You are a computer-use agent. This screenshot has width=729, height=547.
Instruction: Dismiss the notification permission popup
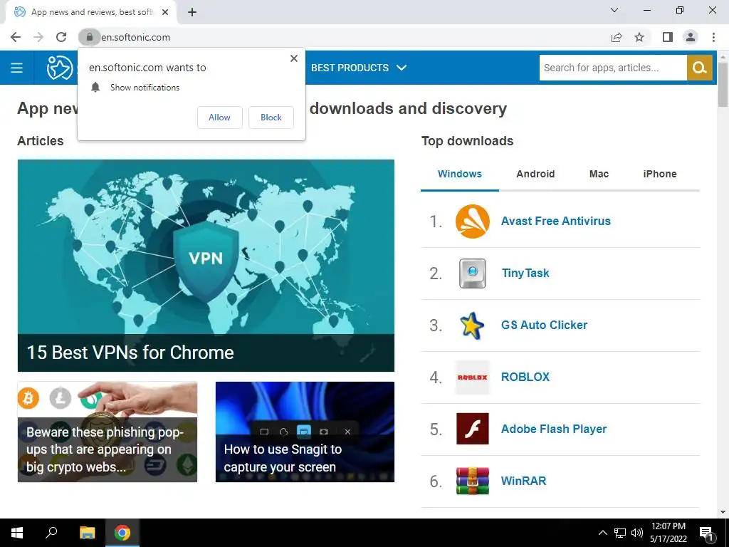(294, 58)
